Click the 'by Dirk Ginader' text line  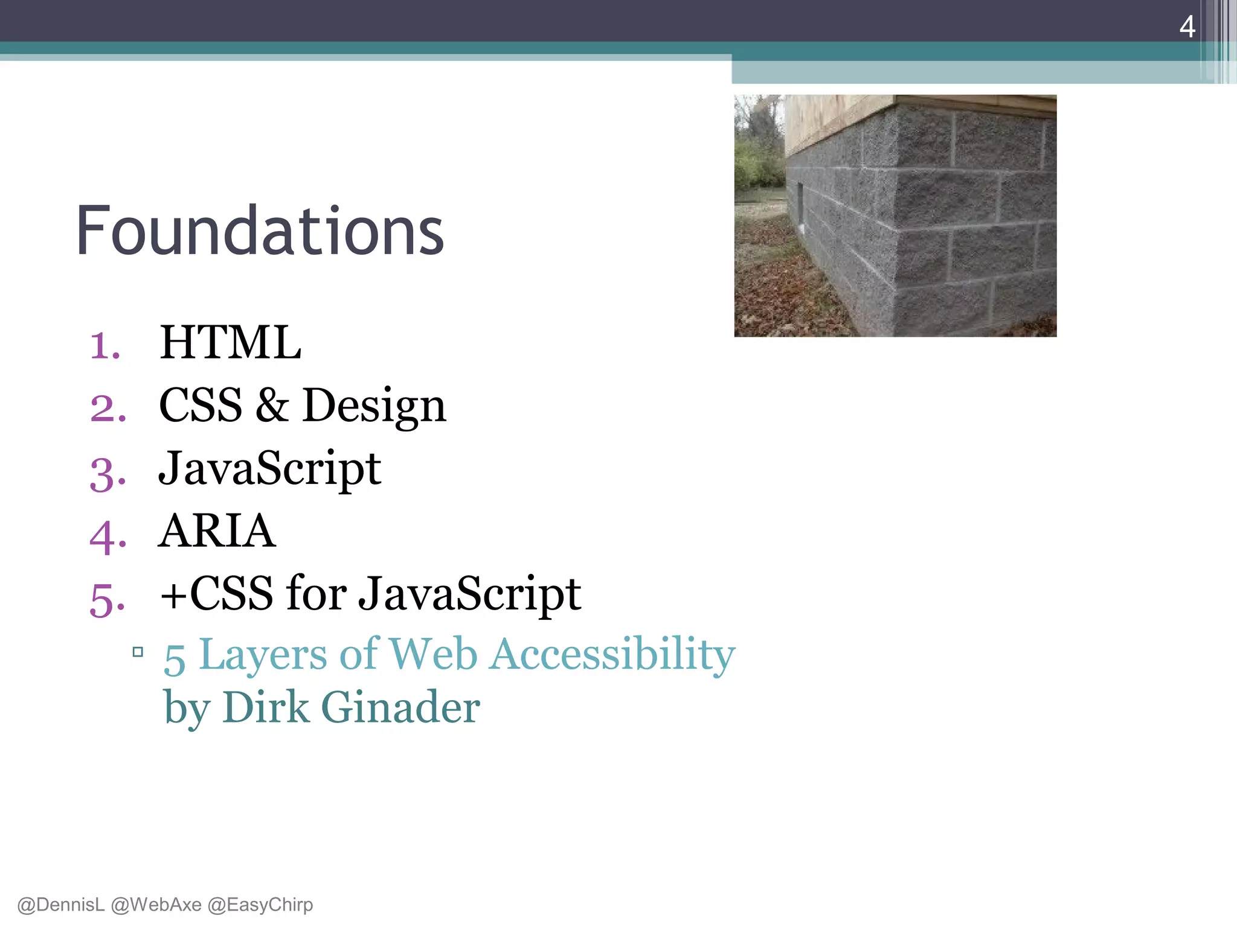click(x=322, y=708)
